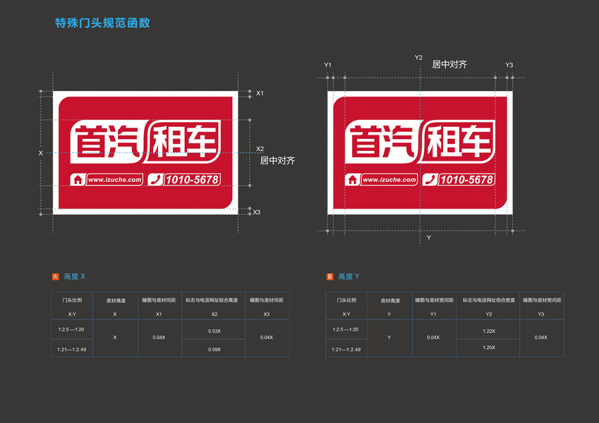Click www.izuche.com on the left signboard
599x423 pixels.
(x=114, y=180)
